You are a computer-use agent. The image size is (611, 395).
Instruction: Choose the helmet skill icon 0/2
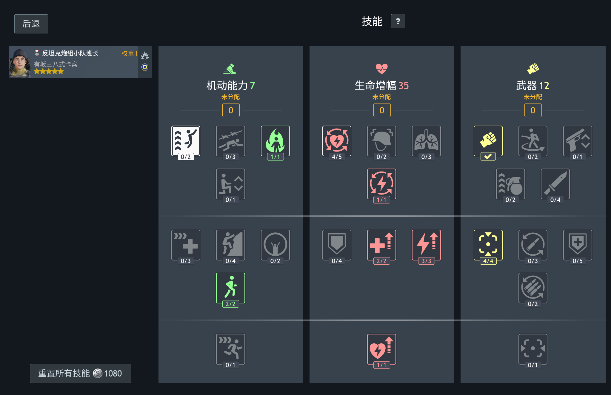point(381,141)
